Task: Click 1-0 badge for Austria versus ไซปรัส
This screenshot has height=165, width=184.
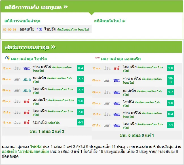Action: coord(170,103)
